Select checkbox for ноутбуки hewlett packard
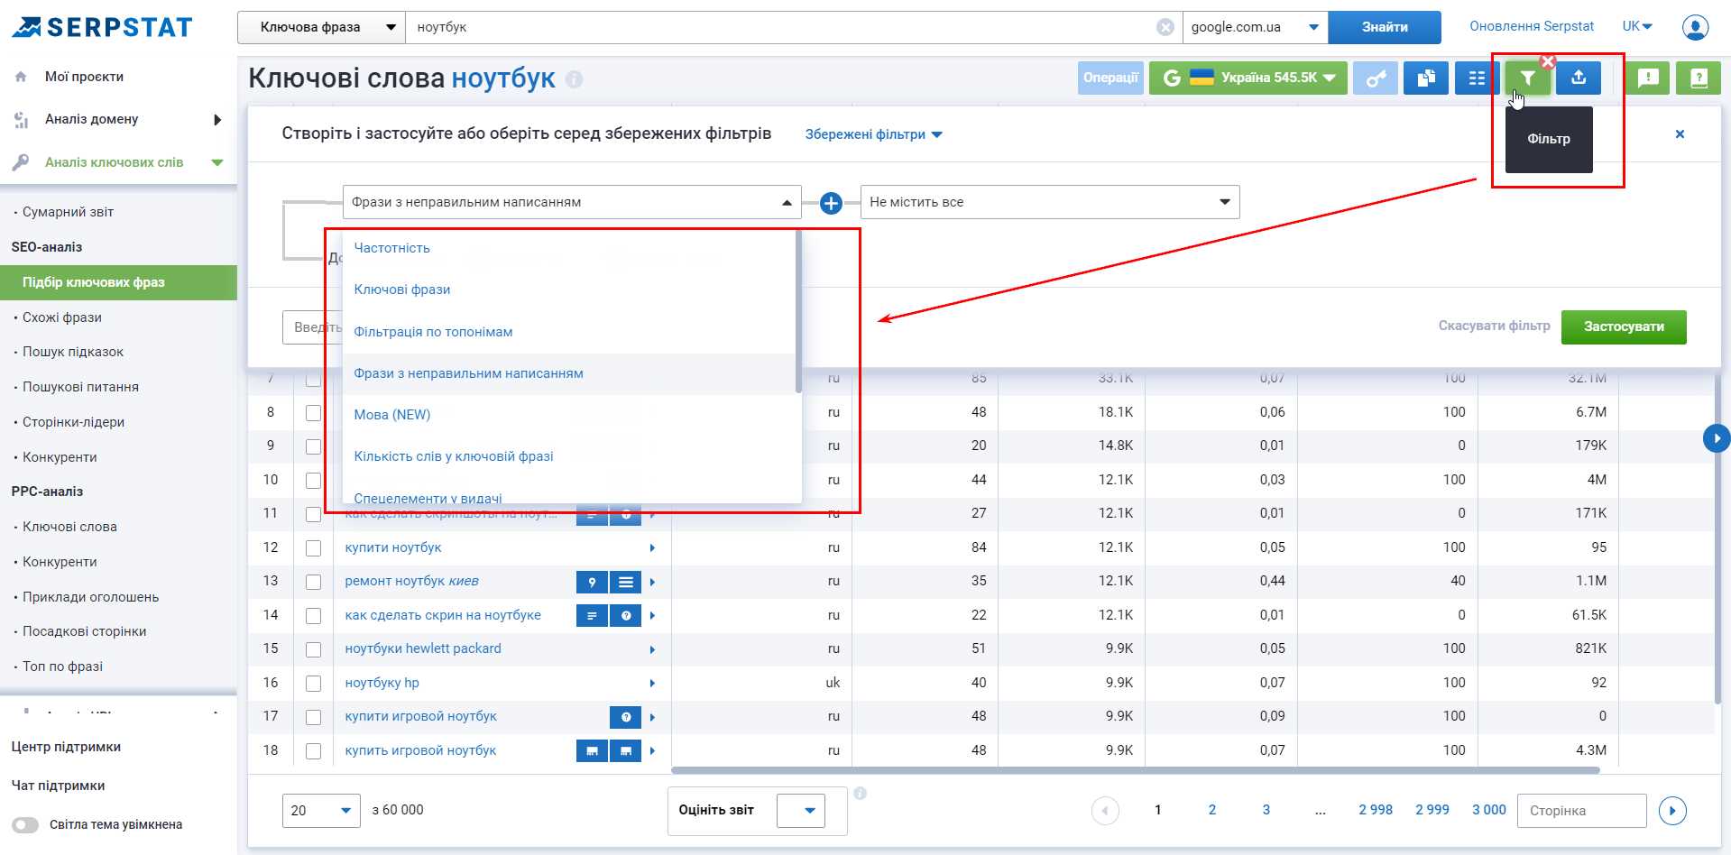The height and width of the screenshot is (855, 1731). click(x=313, y=649)
